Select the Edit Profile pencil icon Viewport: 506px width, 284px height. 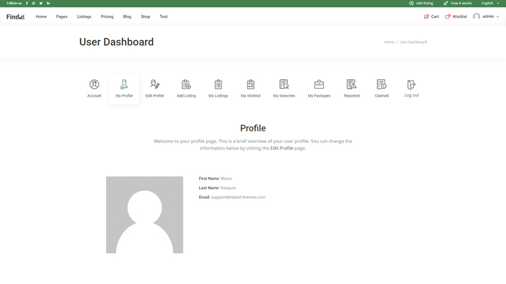coord(154,85)
